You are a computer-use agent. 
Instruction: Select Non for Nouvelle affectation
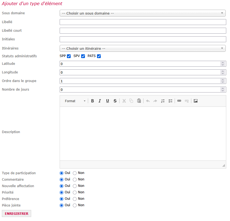75,186
